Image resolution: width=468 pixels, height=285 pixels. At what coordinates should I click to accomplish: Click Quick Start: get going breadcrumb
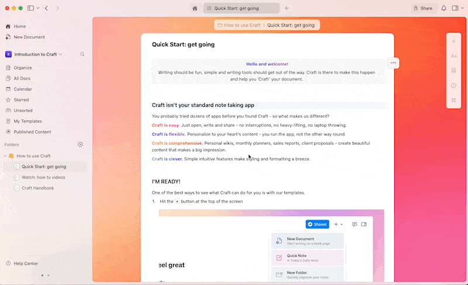point(291,25)
